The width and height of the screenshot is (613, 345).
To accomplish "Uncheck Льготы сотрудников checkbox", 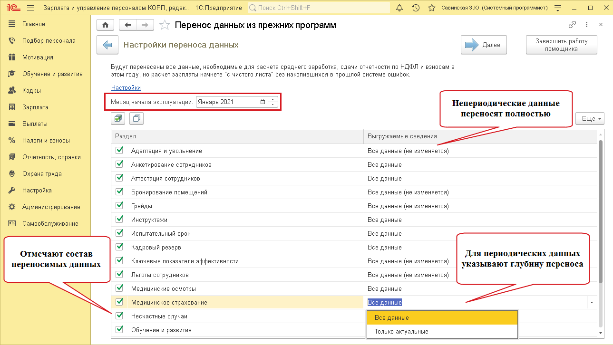I will point(120,275).
